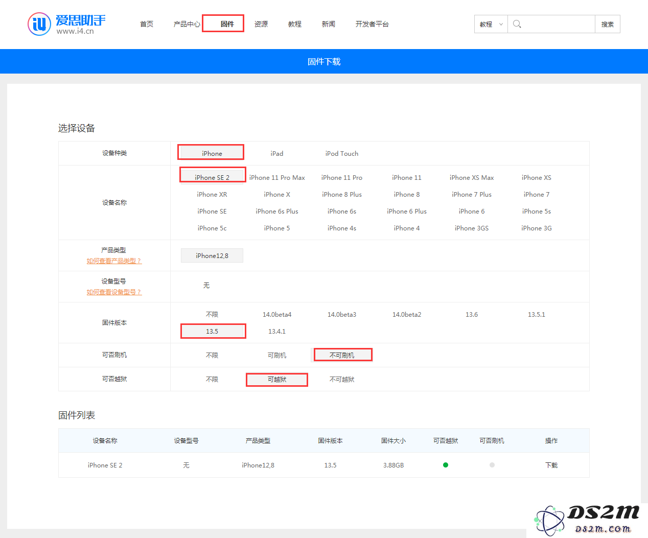Select firmware version 13.5.1
Viewport: 648px width, 538px height.
[537, 314]
